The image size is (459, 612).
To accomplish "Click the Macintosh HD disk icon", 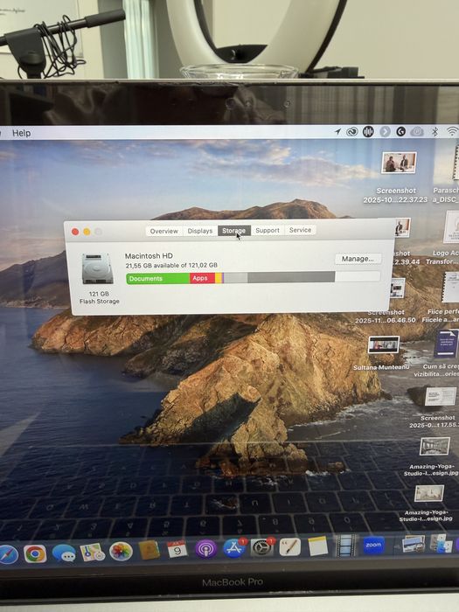I will coord(98,268).
